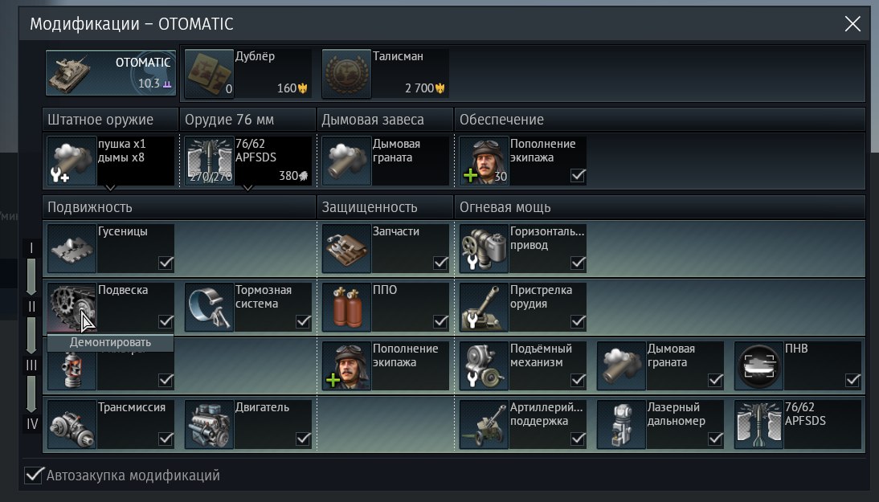Click the Дымовая завеса header
The width and height of the screenshot is (879, 502).
click(385, 120)
